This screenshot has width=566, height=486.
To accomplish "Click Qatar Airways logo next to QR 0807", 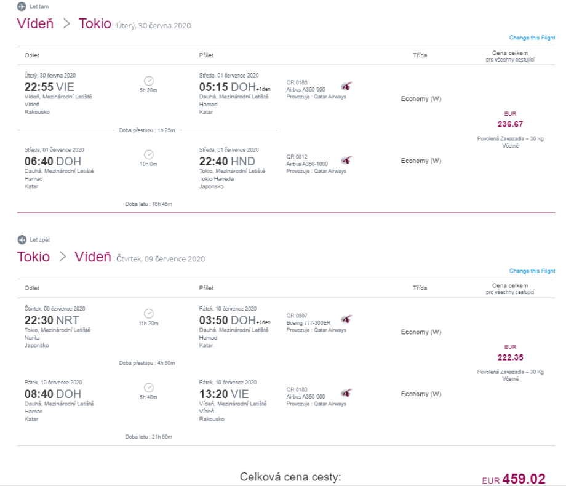I will pos(346,319).
